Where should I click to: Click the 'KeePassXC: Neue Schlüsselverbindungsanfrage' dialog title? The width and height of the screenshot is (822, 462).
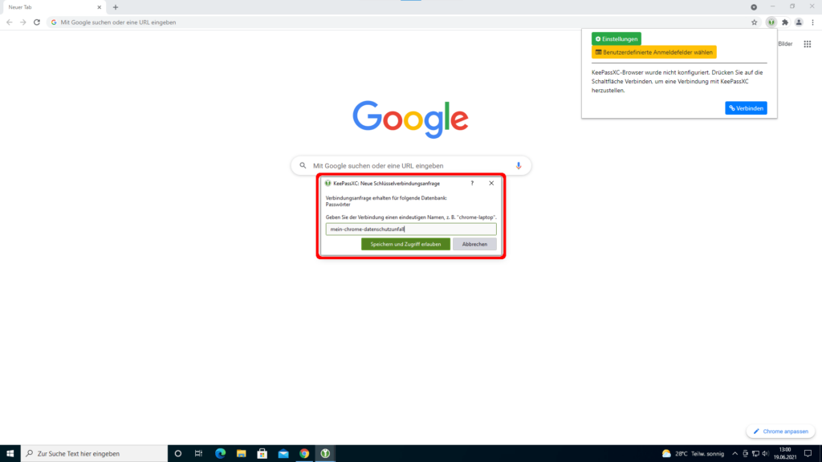(386, 184)
